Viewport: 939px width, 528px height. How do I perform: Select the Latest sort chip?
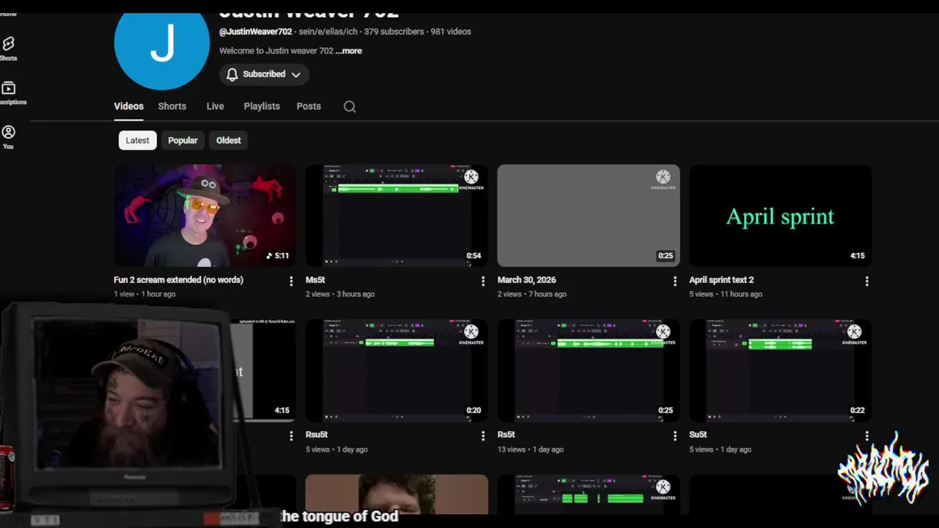(x=137, y=140)
